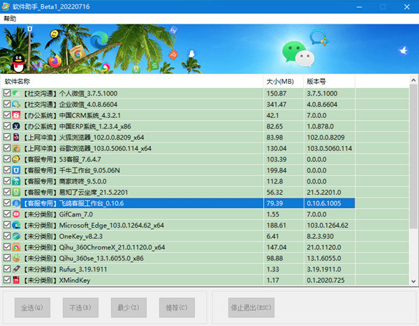This screenshot has width=419, height=326.
Task: Click the XMindKey app icon in the list
Action: (17, 280)
